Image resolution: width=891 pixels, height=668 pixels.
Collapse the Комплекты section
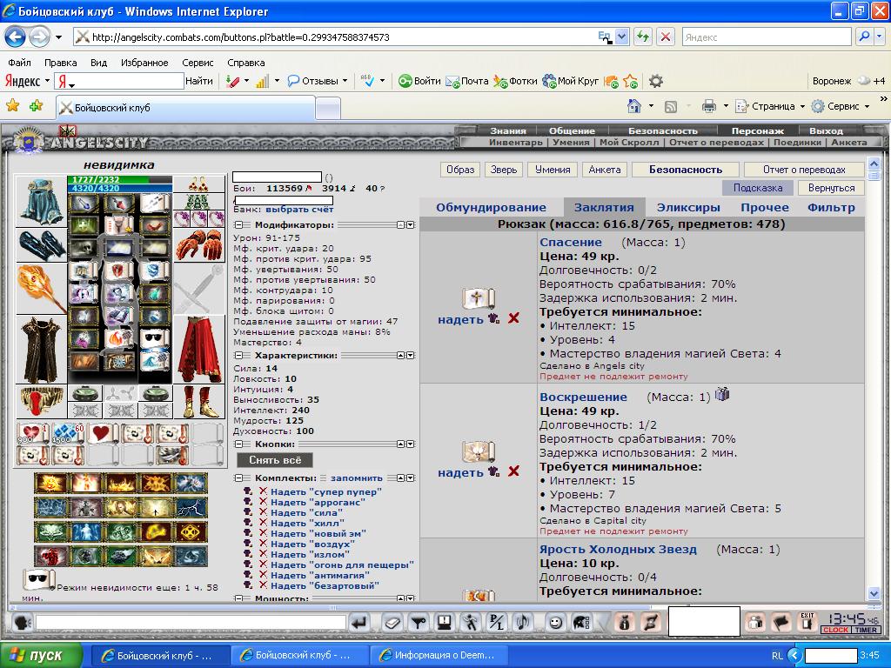click(238, 478)
